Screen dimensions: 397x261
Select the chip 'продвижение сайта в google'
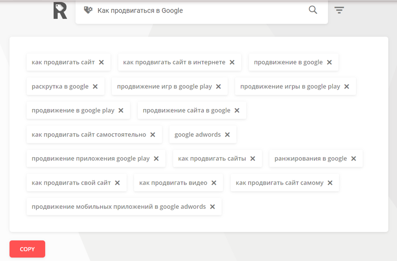pos(186,110)
